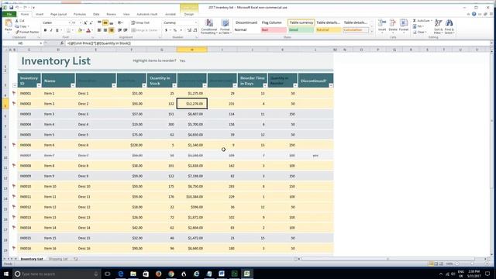Click the orientation text angle icon
The image size is (496, 279).
(x=120, y=22)
